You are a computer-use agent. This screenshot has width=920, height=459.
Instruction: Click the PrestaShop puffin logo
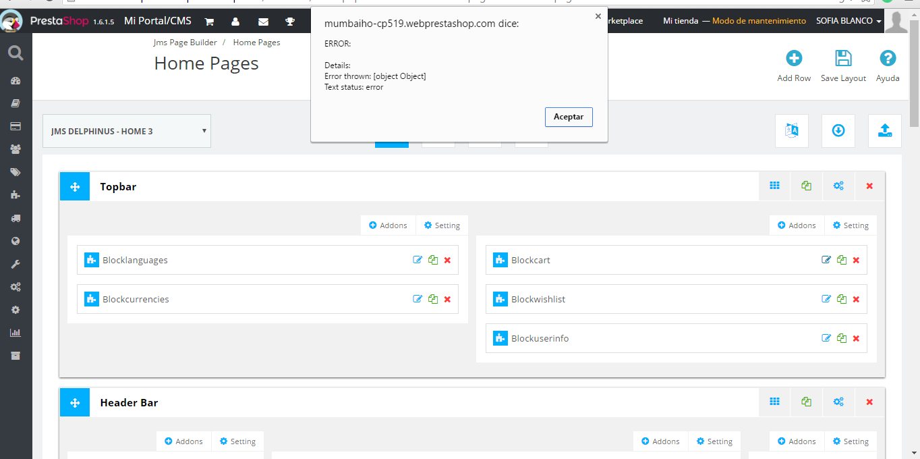click(11, 21)
